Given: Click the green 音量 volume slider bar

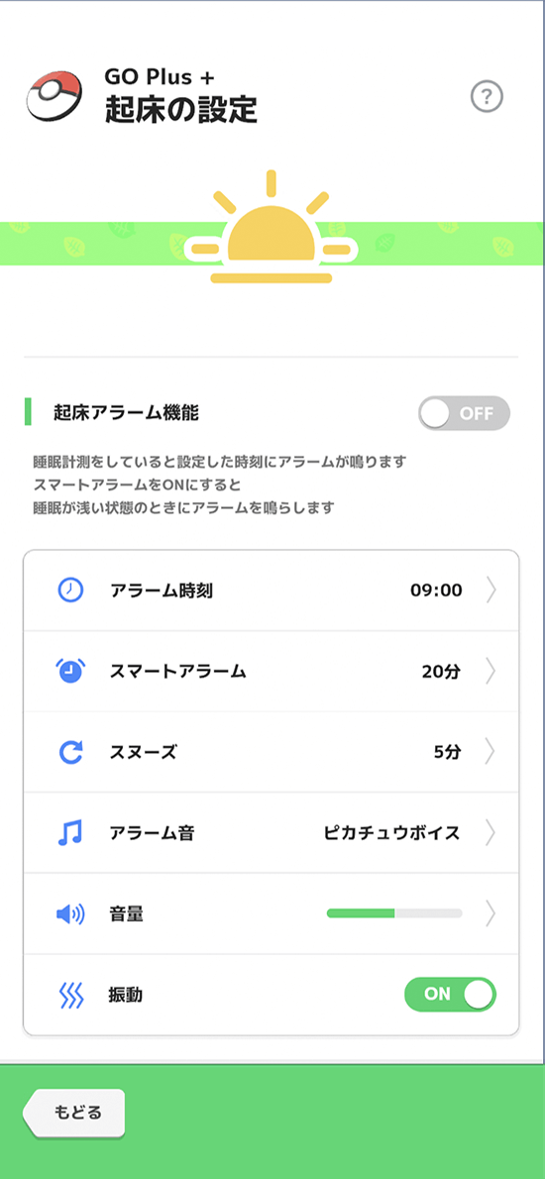Looking at the screenshot, I should [x=394, y=912].
